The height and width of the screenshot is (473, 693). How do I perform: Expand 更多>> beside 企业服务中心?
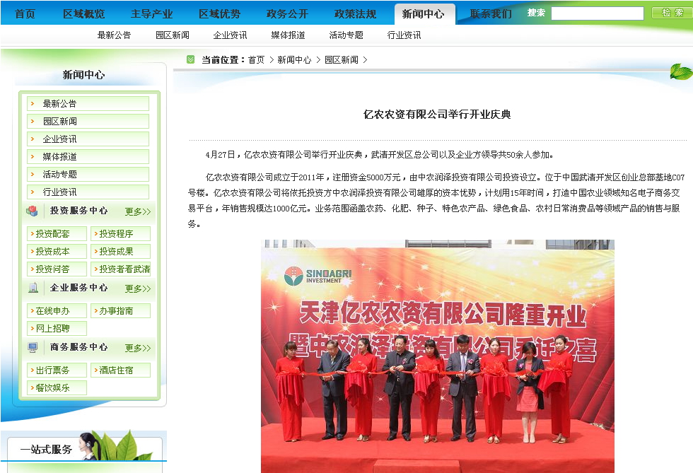137,288
